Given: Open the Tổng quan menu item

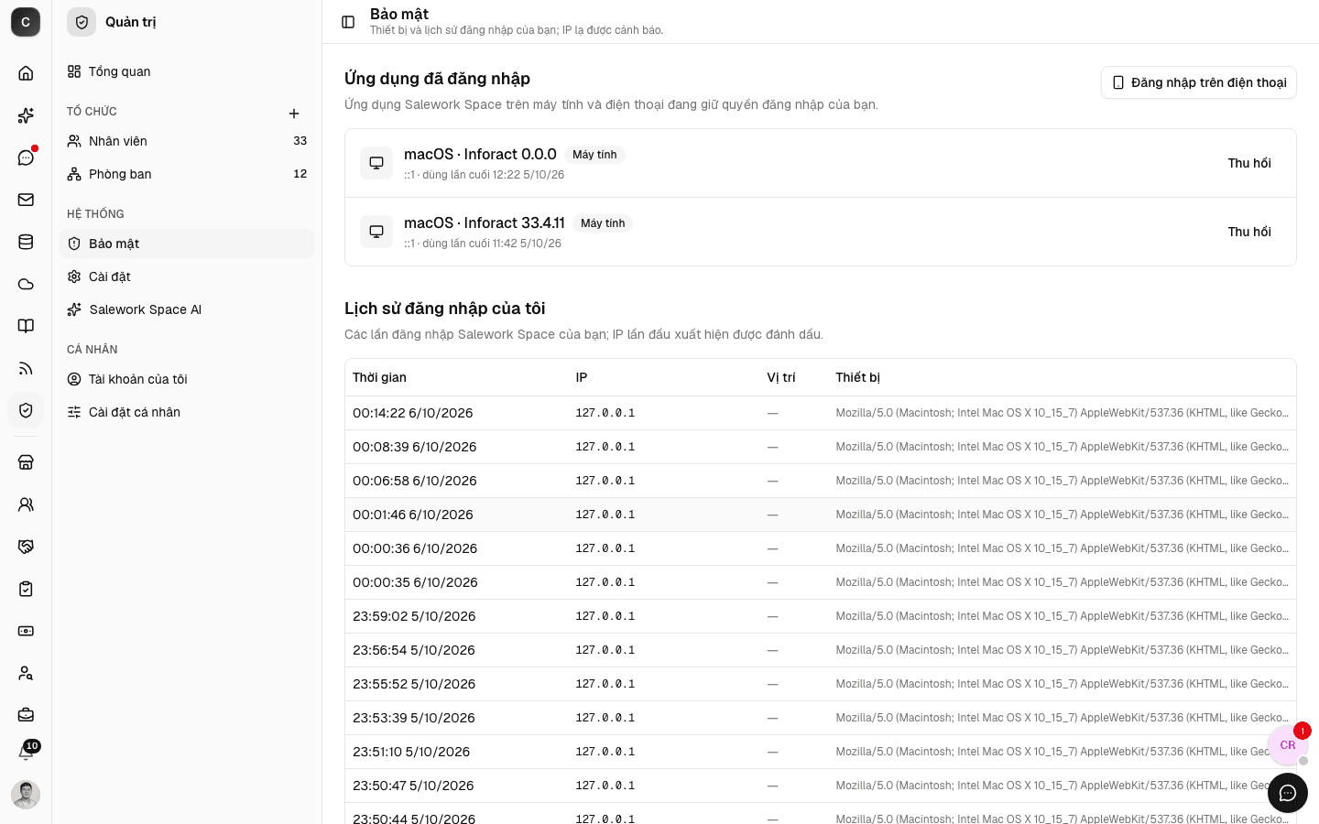Looking at the screenshot, I should tap(187, 71).
